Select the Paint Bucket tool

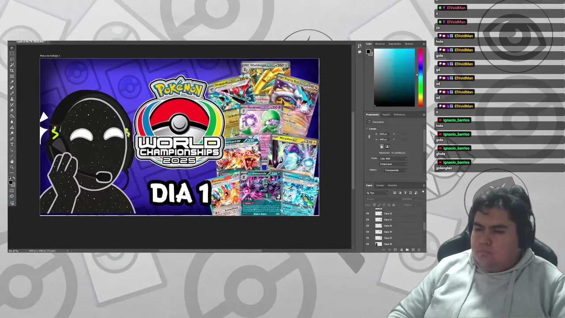pyautogui.click(x=12, y=115)
